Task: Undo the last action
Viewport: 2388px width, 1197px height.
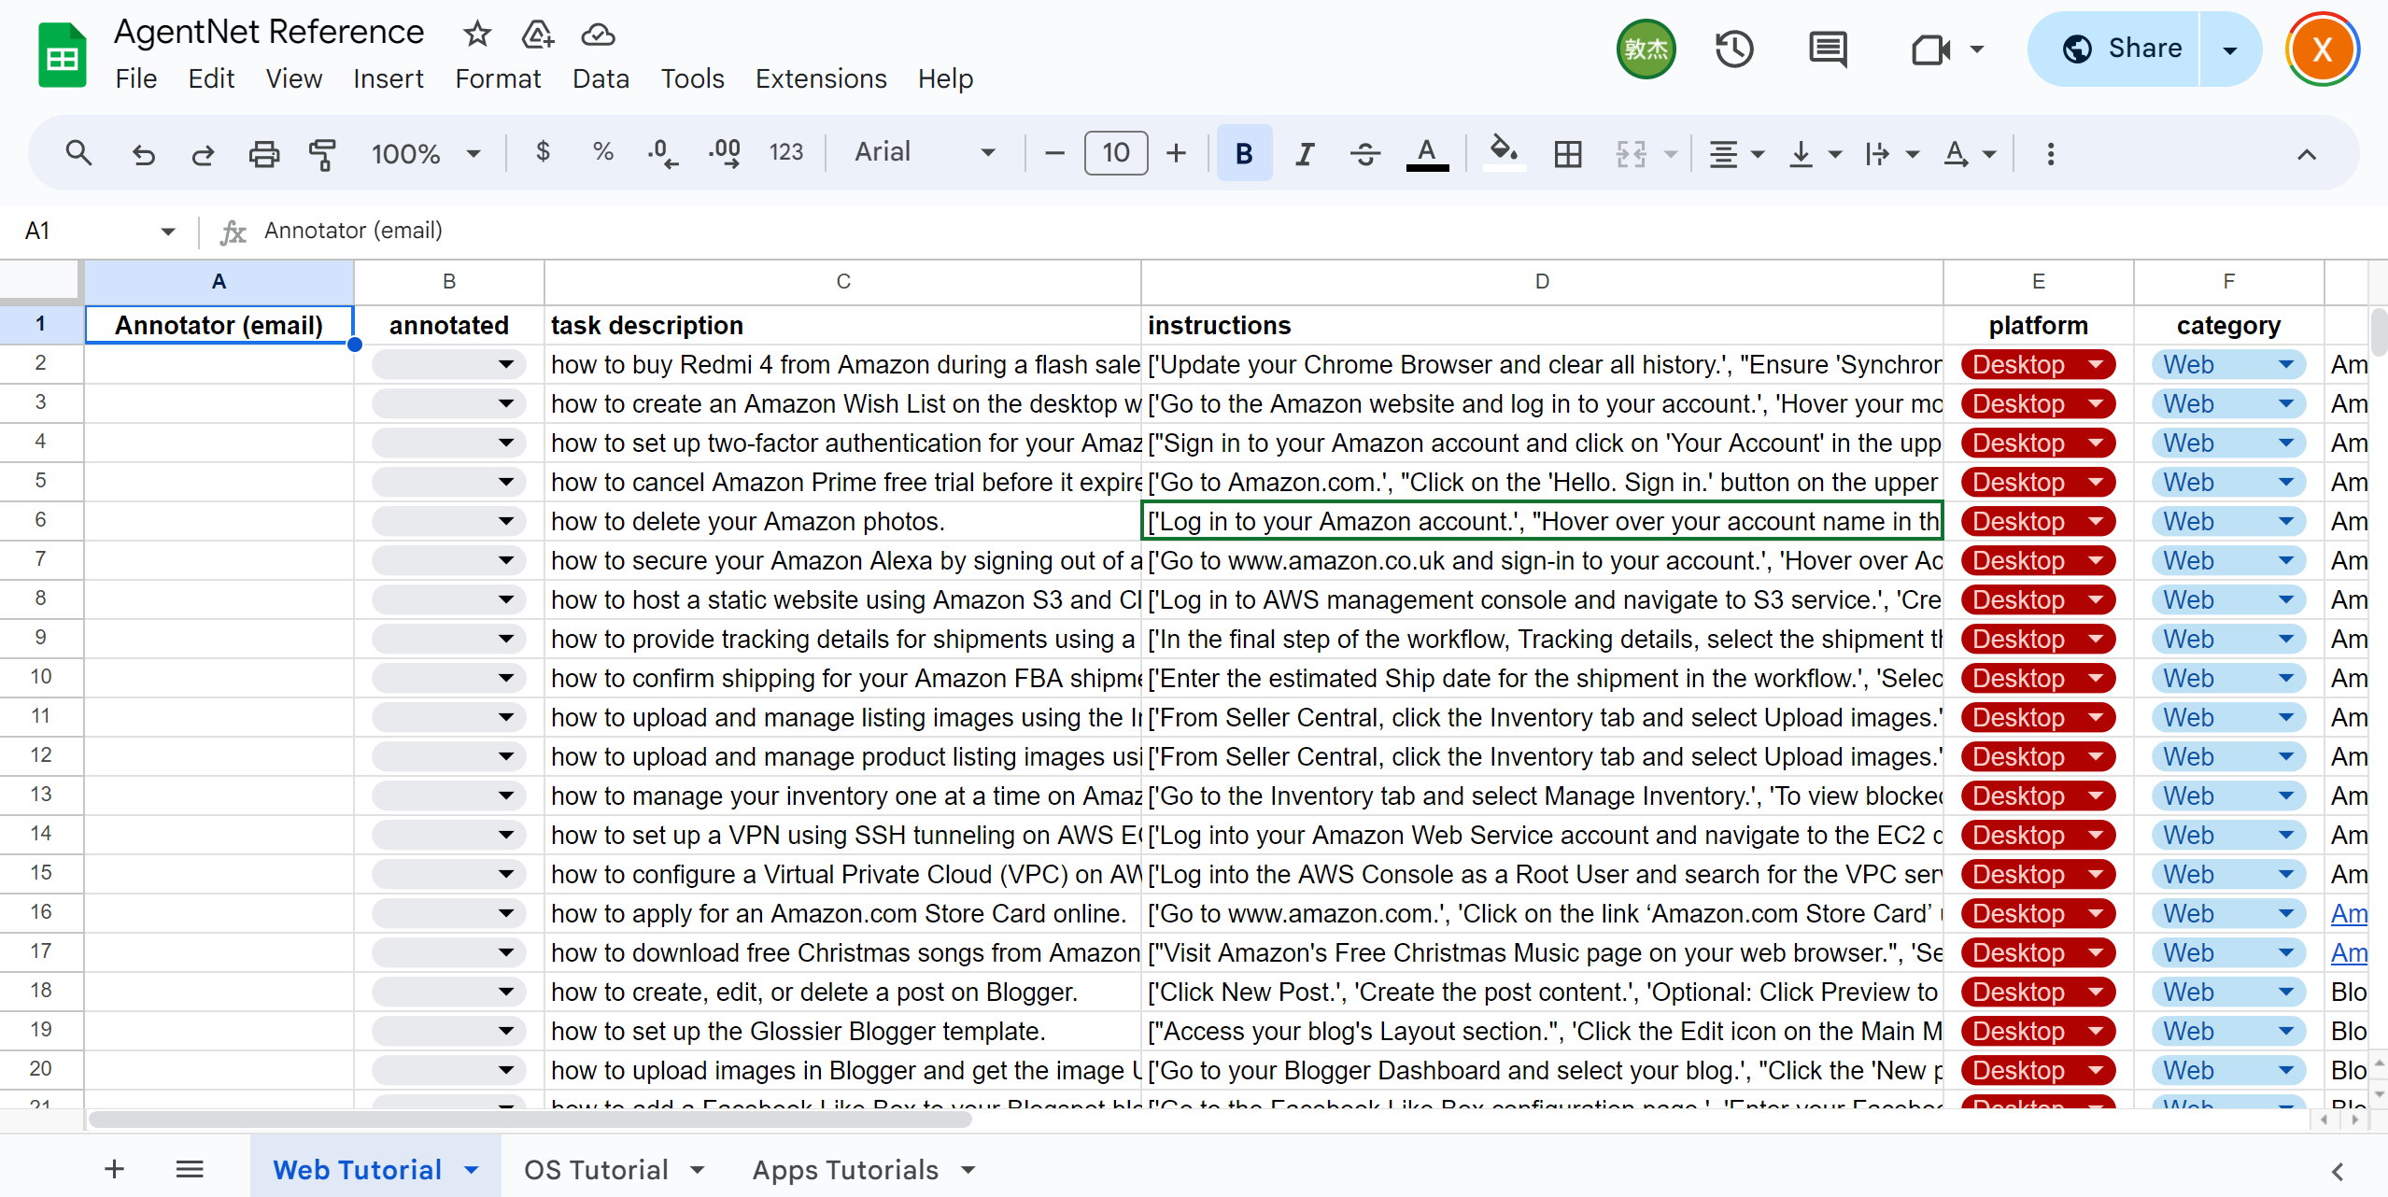Action: coord(143,153)
